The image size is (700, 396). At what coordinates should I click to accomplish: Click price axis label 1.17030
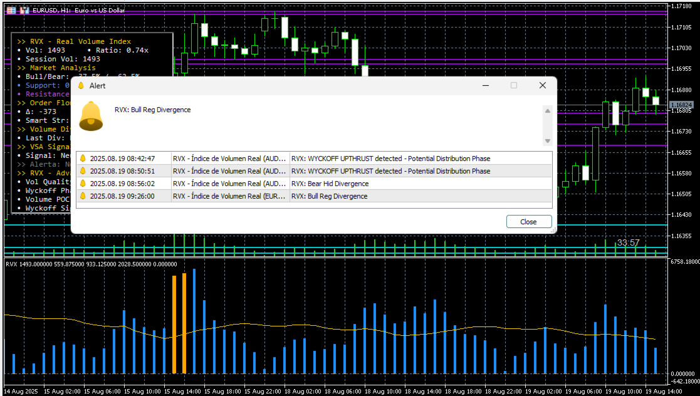(x=681, y=48)
